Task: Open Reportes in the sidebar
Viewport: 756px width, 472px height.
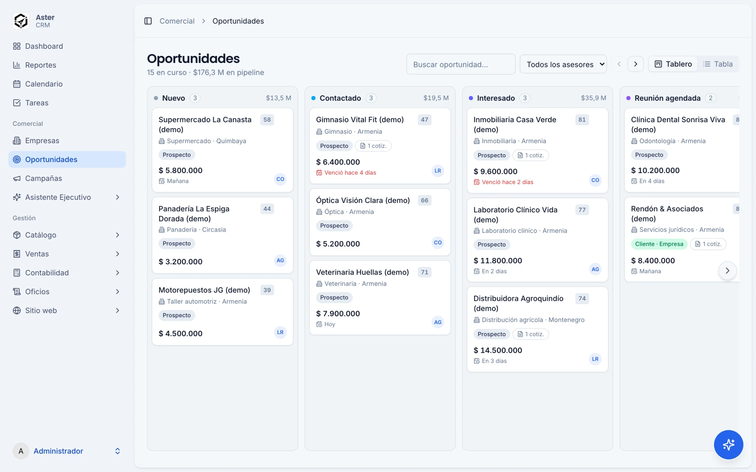Action: point(67,65)
